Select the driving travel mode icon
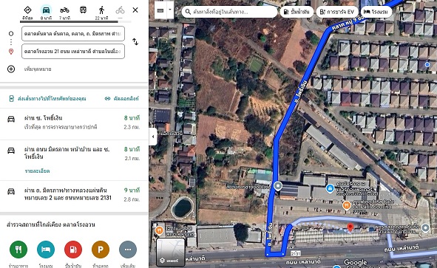Viewport: 437px width, 268px height. [46, 10]
